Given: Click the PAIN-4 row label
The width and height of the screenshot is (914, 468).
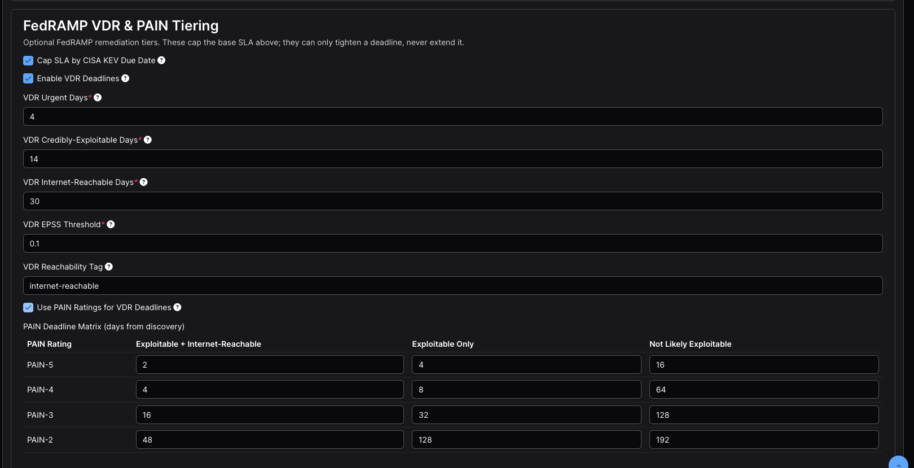Looking at the screenshot, I should click(x=40, y=390).
